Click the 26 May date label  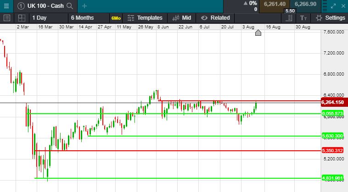pyautogui.click(x=146, y=27)
